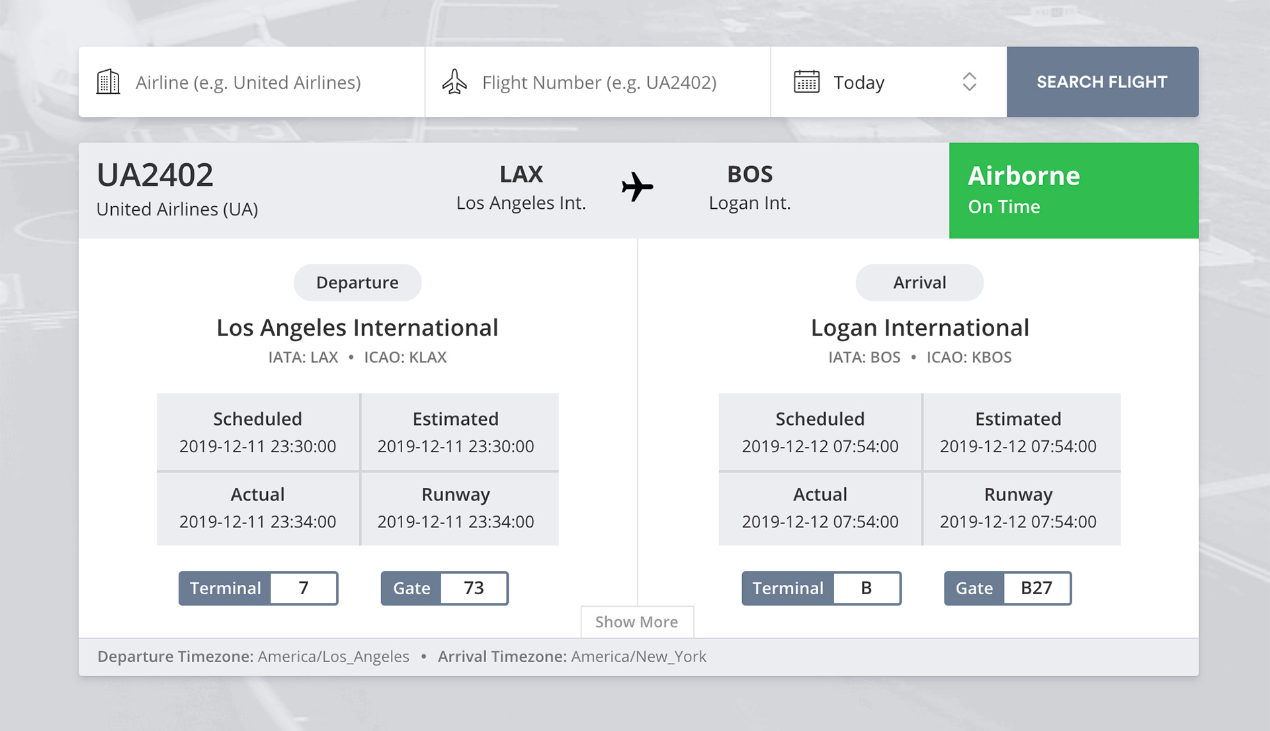Viewport: 1270px width, 731px height.
Task: Toggle the On Time status label
Action: (x=1003, y=206)
